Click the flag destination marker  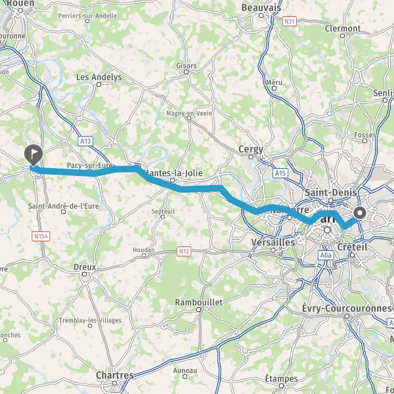33,154
